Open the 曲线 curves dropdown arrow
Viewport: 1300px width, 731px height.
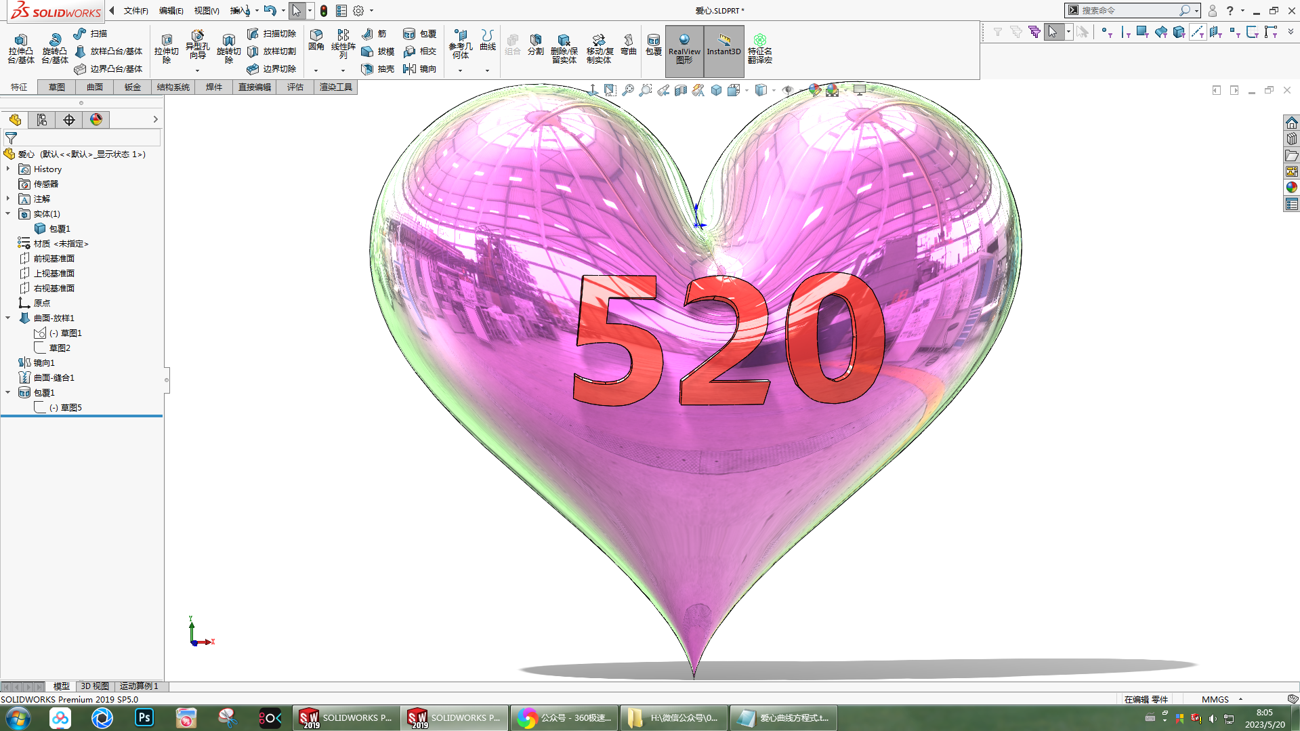(487, 70)
